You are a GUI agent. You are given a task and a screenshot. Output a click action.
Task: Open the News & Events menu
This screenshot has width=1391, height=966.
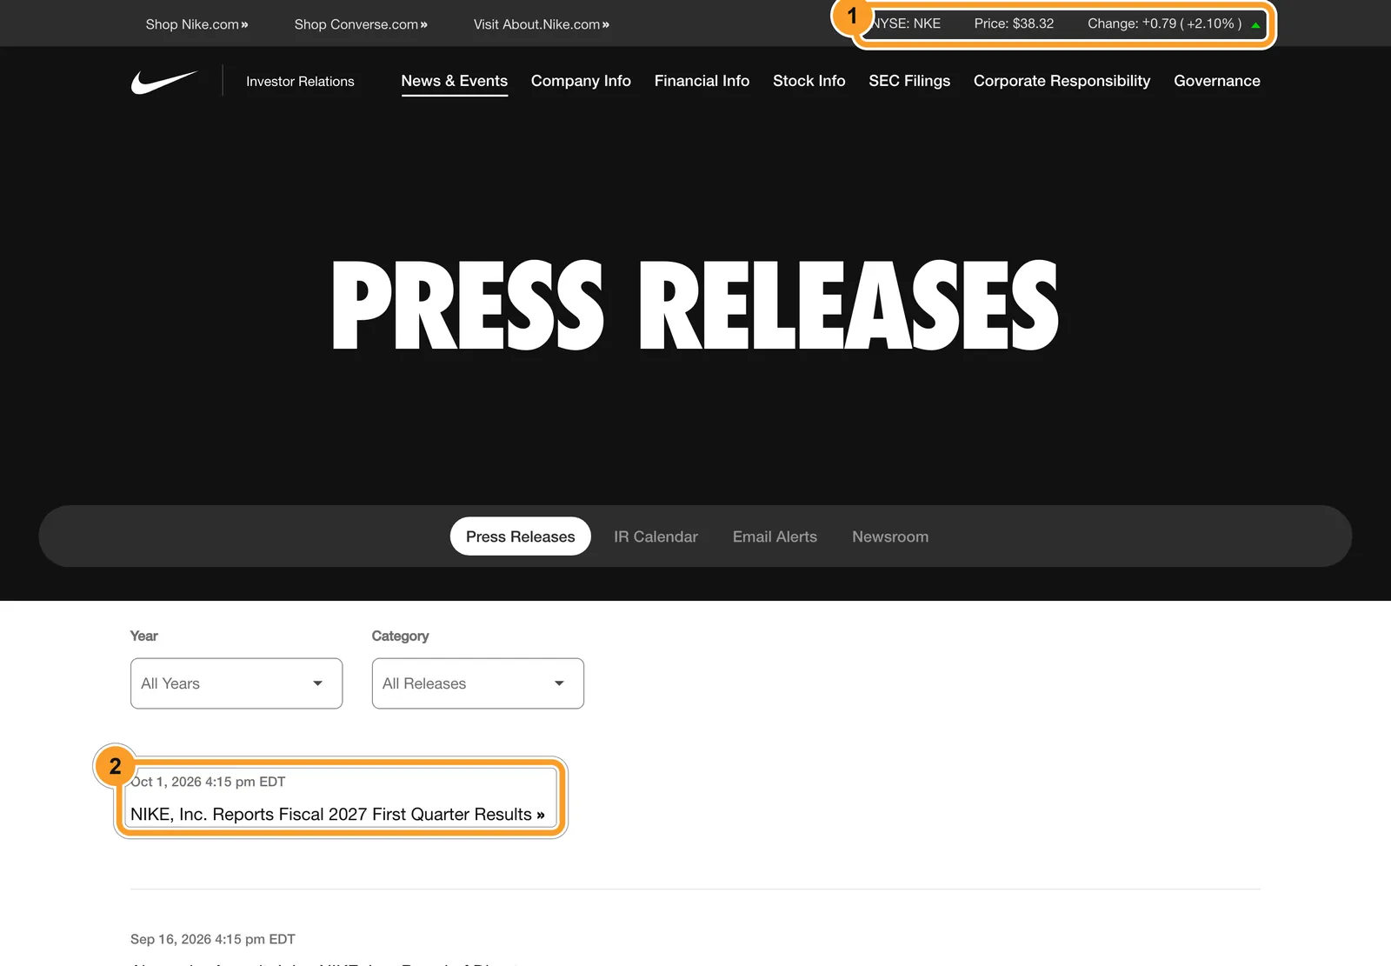click(x=454, y=81)
